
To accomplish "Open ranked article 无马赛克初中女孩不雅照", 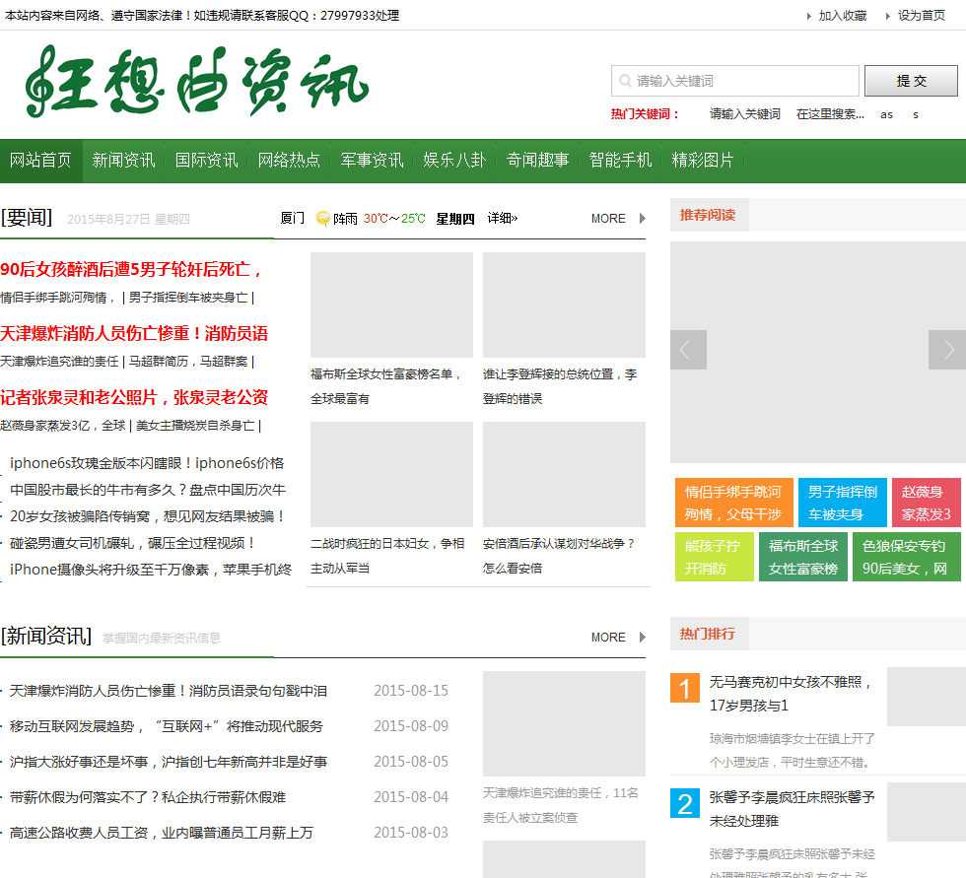I will pyautogui.click(x=792, y=694).
